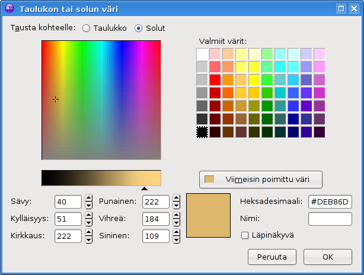Increase the Sävy value with up arrow
This screenshot has width=364, height=275.
[89, 199]
